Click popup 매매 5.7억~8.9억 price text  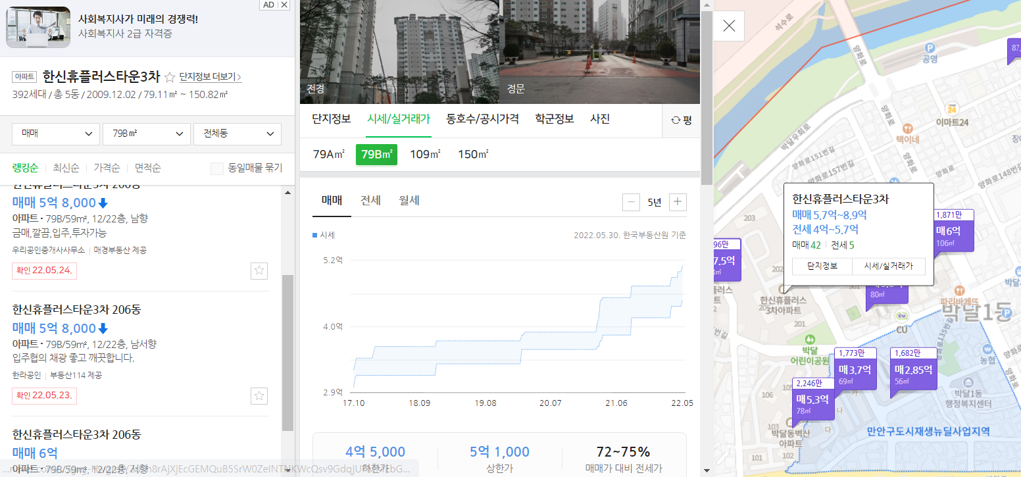(x=830, y=214)
